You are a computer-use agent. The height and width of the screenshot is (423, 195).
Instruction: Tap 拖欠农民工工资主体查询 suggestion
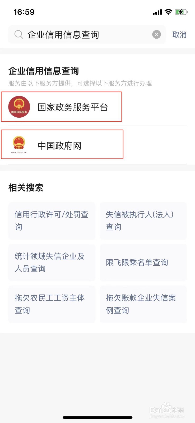click(x=52, y=304)
